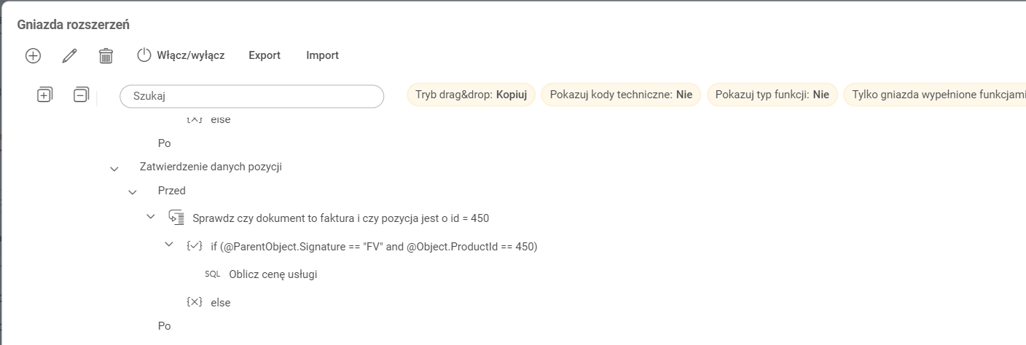Viewport: 1026px width, 345px height.
Task: Select the bottom Po tree item
Action: (164, 326)
